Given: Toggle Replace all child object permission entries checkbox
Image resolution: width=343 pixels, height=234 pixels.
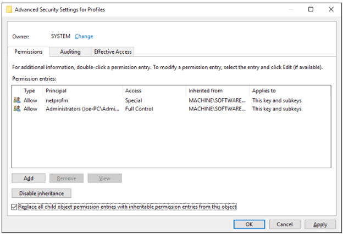Looking at the screenshot, I should click(14, 207).
